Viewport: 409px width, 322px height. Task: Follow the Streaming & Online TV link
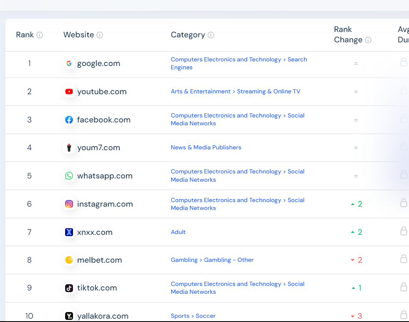tap(268, 92)
